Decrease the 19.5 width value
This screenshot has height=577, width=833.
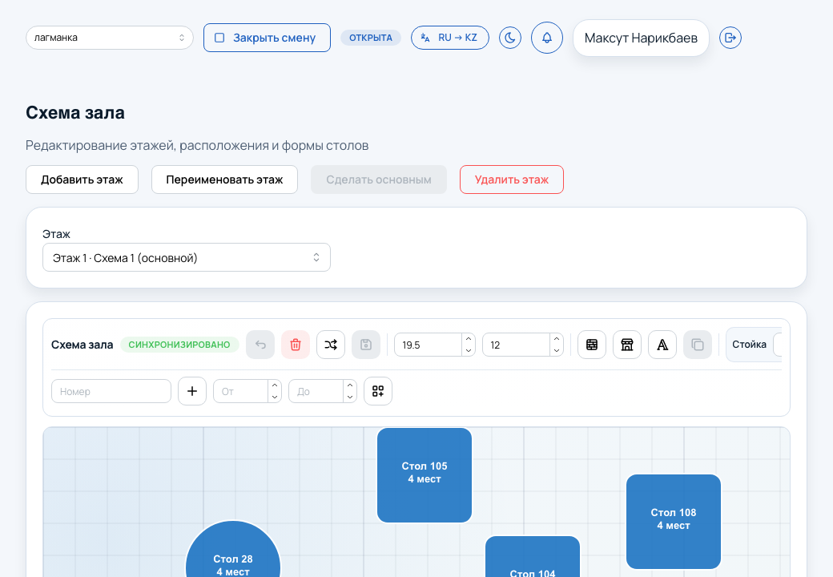(469, 351)
